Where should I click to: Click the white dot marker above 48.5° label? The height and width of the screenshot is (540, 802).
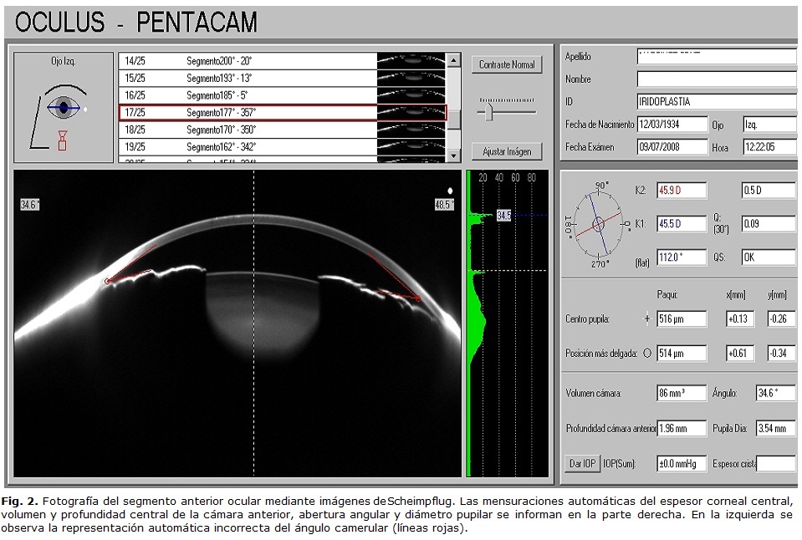pos(450,190)
